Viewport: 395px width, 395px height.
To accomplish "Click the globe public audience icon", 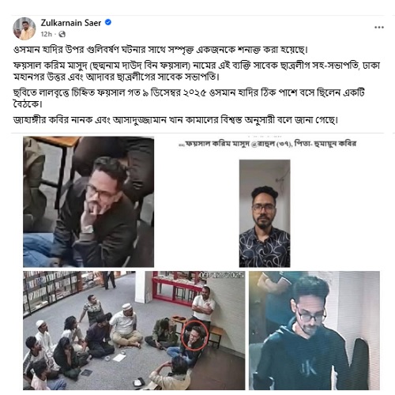I will [62, 34].
